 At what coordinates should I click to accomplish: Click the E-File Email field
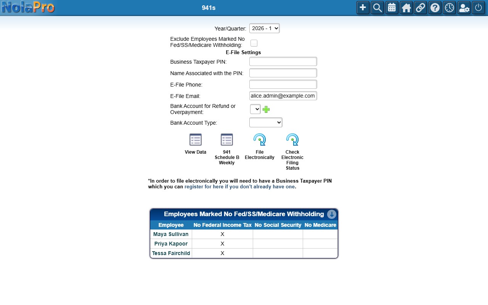point(283,96)
